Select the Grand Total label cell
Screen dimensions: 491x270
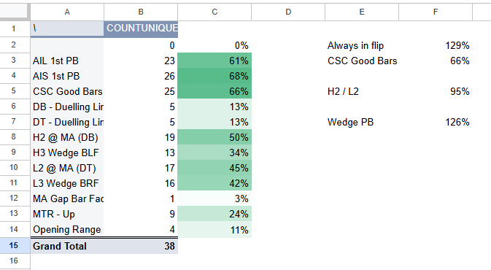click(x=67, y=246)
